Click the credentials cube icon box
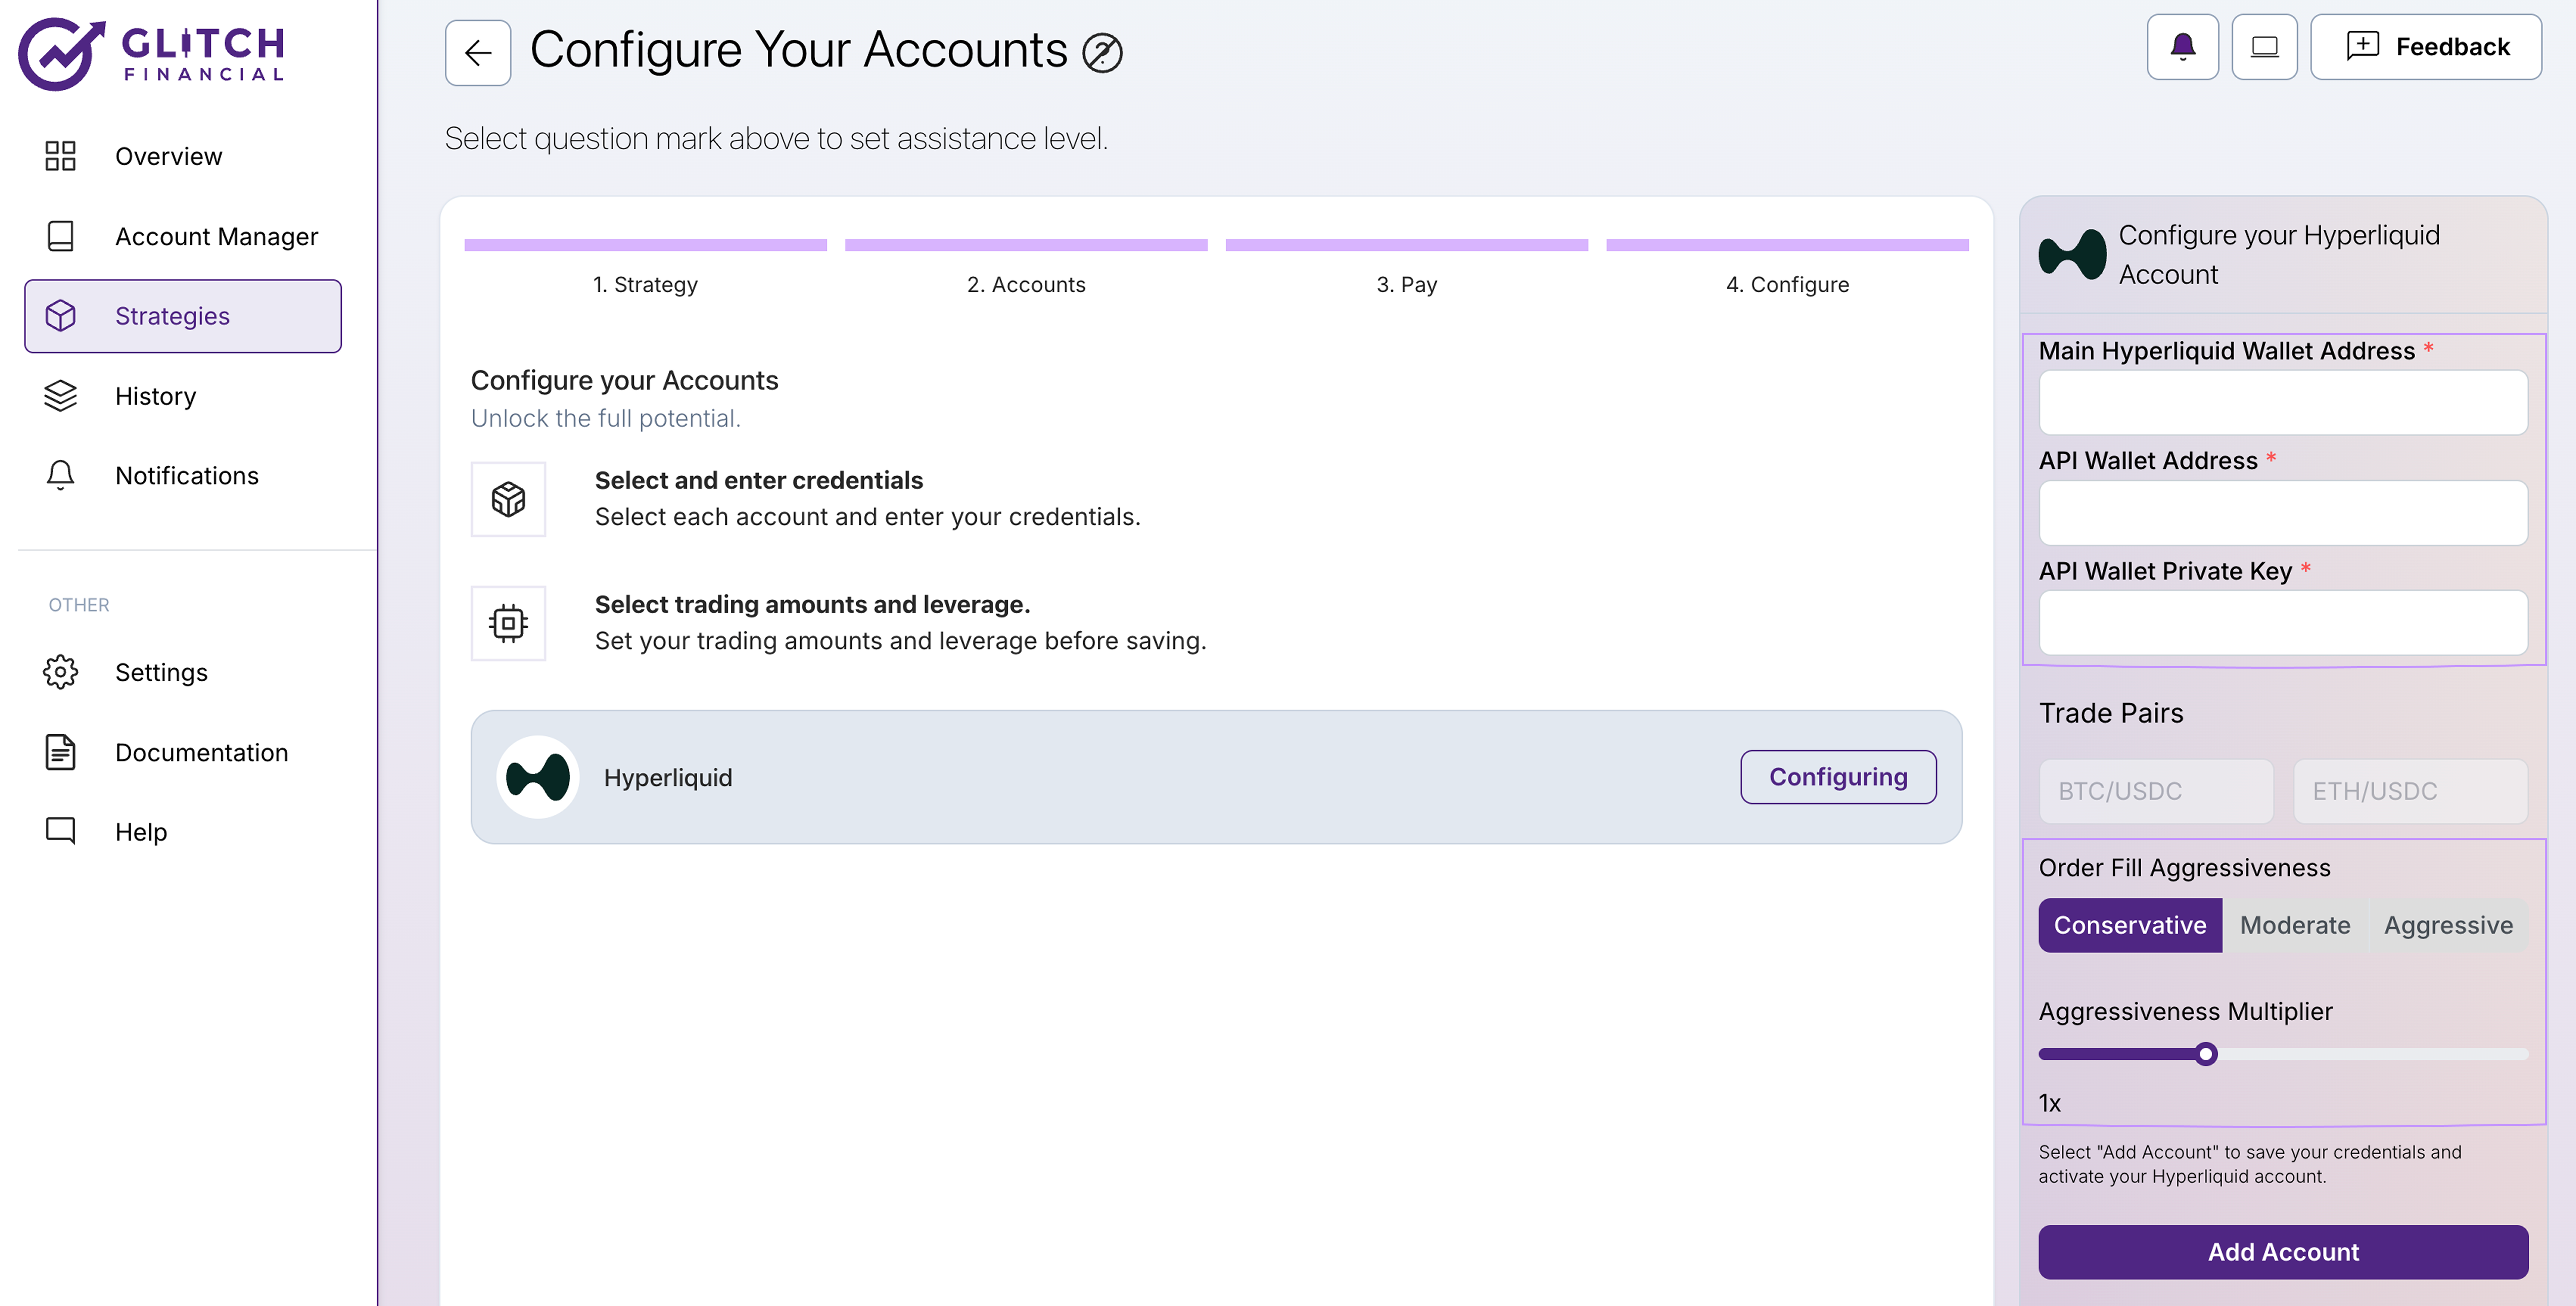 coord(508,499)
